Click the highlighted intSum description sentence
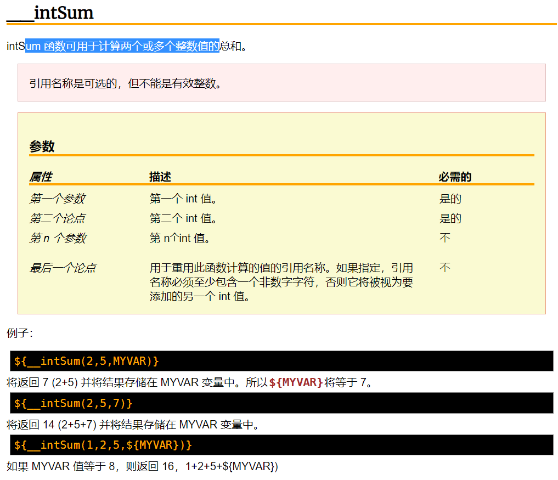 126,46
